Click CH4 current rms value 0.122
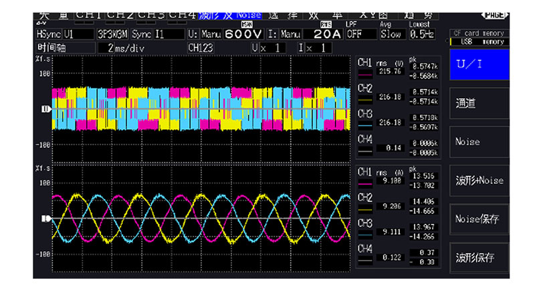Image resolution: width=535 pixels, height=292 pixels. pyautogui.click(x=391, y=257)
